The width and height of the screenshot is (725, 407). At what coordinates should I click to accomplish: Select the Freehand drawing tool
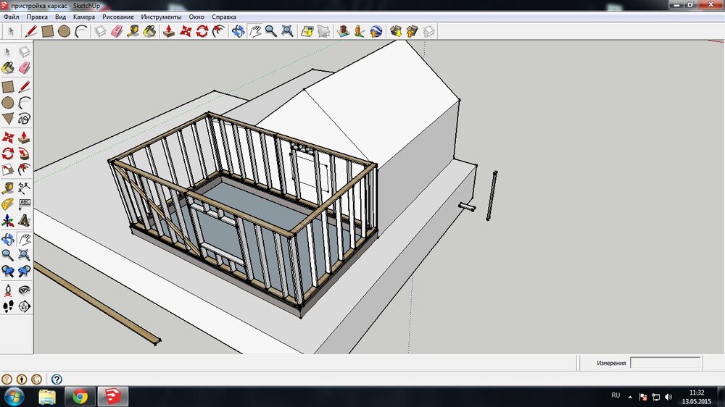click(x=24, y=119)
